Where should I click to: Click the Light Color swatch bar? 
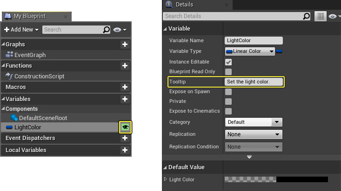click(276, 179)
